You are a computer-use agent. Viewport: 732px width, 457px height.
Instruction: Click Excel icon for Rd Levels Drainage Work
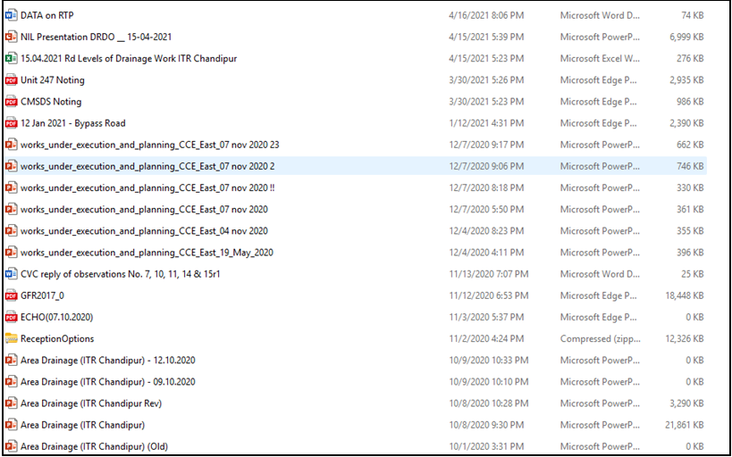click(11, 58)
